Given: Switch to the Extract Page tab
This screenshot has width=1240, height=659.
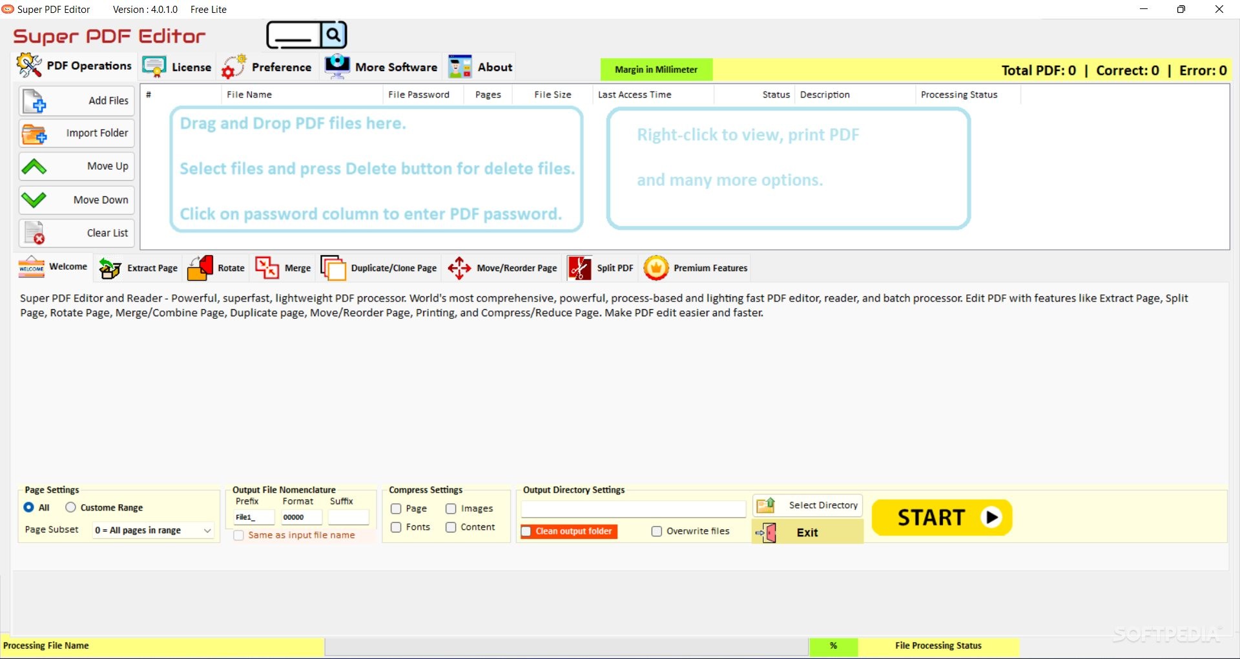Looking at the screenshot, I should (138, 268).
